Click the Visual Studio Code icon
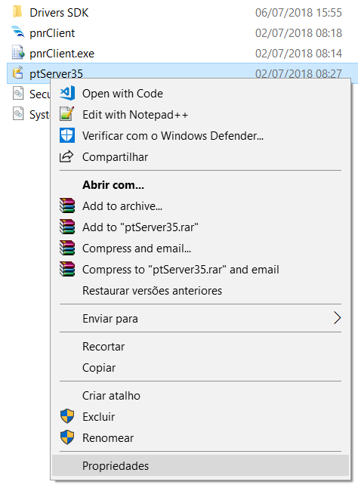358x488 pixels. 67,93
